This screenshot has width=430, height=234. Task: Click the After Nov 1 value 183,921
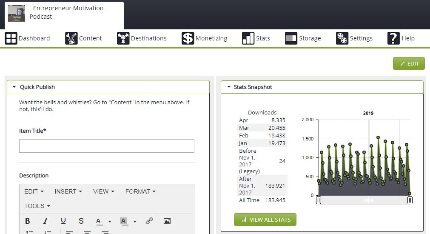[x=275, y=186]
